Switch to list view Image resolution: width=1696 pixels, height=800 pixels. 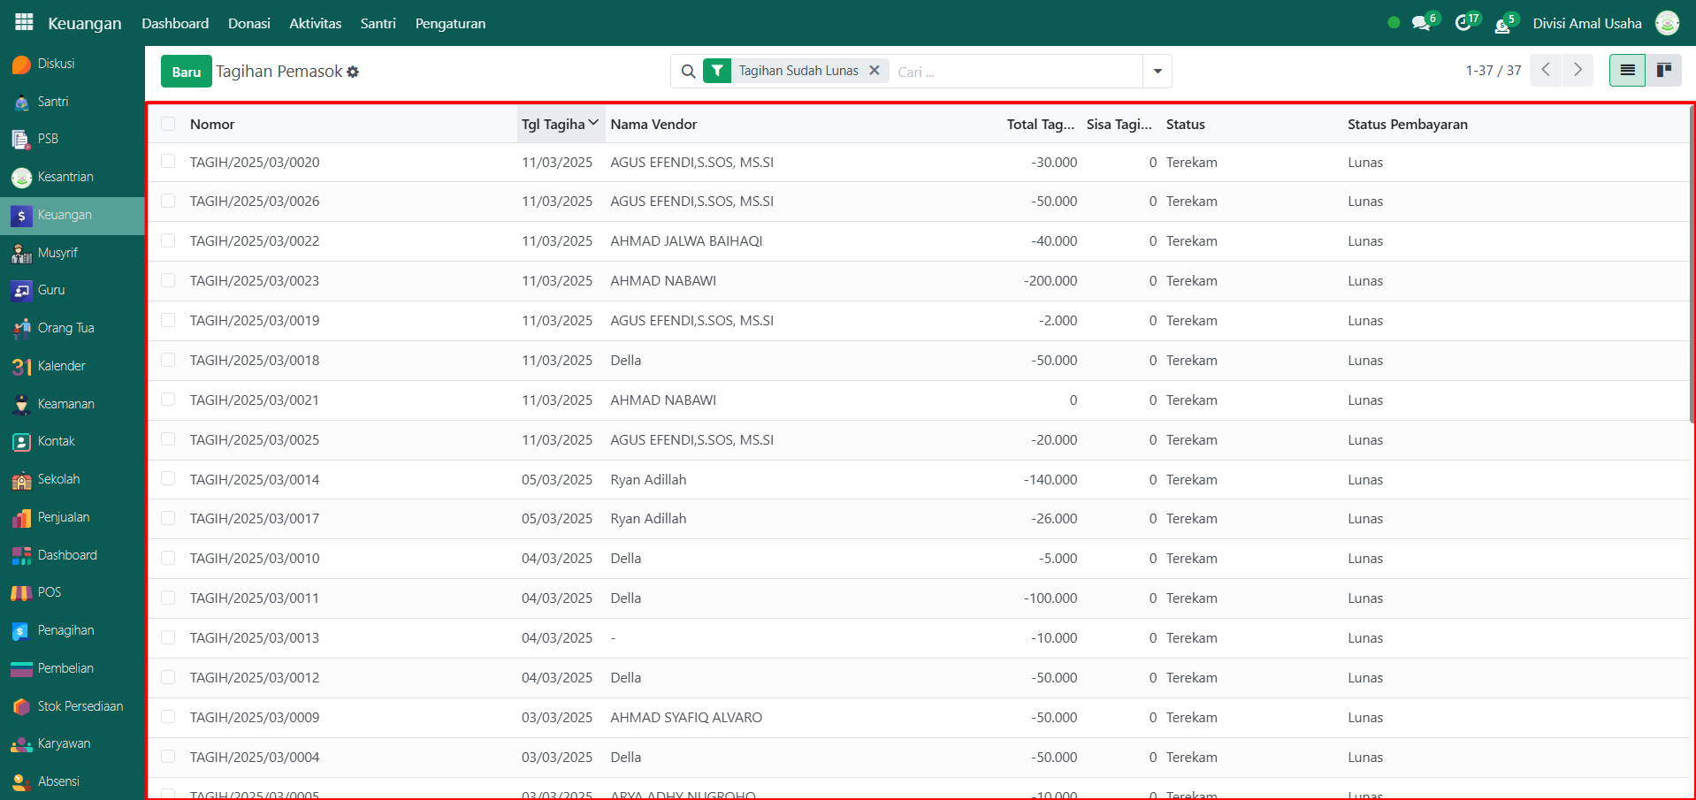(x=1627, y=70)
